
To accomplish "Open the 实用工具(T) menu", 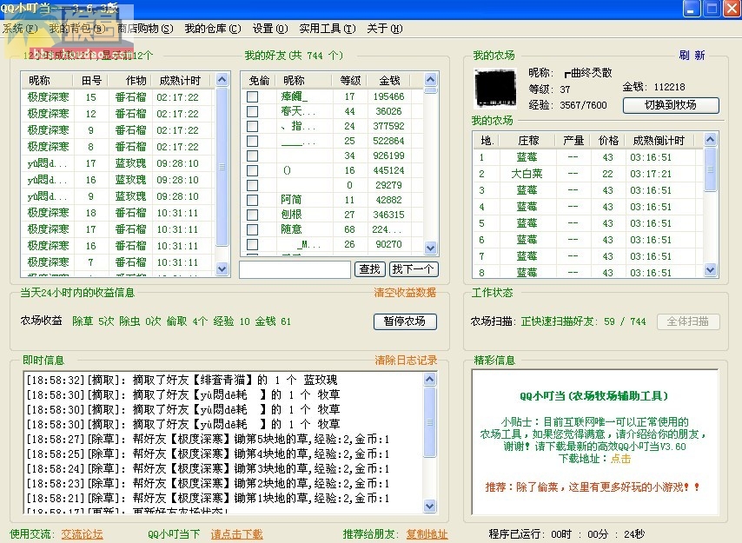I will click(328, 29).
